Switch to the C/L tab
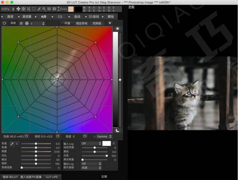Image resolution: width=238 pixels, height=180 pixels. pyautogui.click(x=60, y=17)
